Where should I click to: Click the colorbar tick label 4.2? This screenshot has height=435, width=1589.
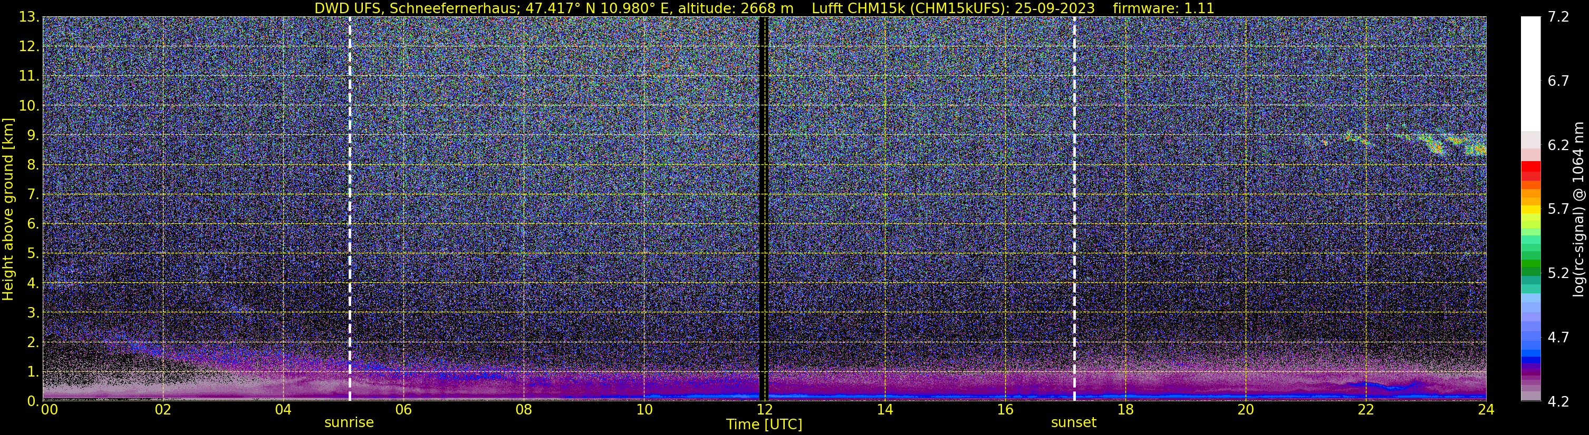[x=1558, y=402]
